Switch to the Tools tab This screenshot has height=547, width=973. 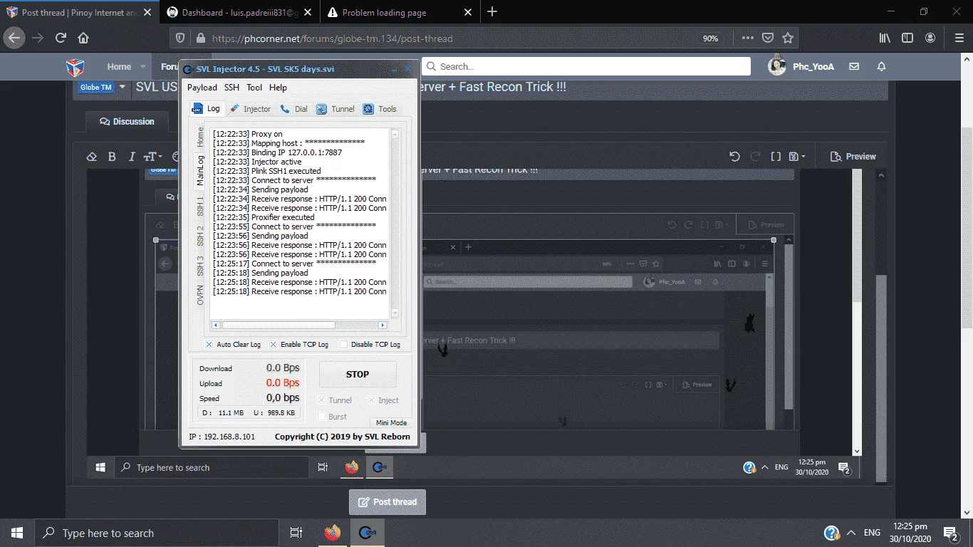(x=380, y=109)
